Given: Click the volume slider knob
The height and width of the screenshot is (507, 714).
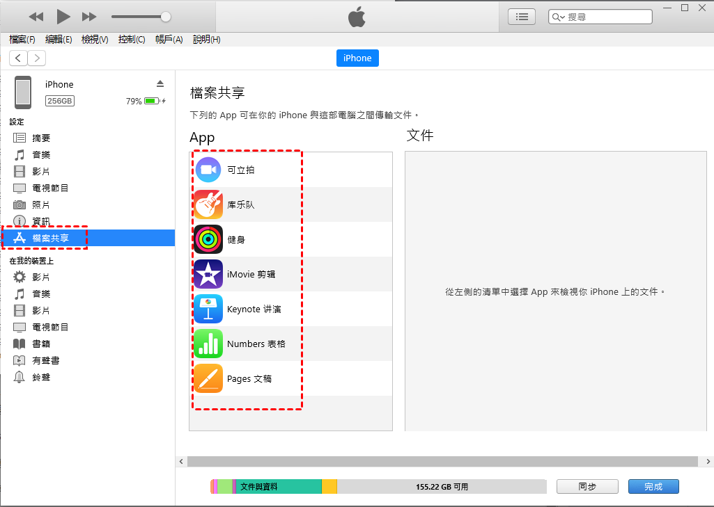Looking at the screenshot, I should coord(166,16).
